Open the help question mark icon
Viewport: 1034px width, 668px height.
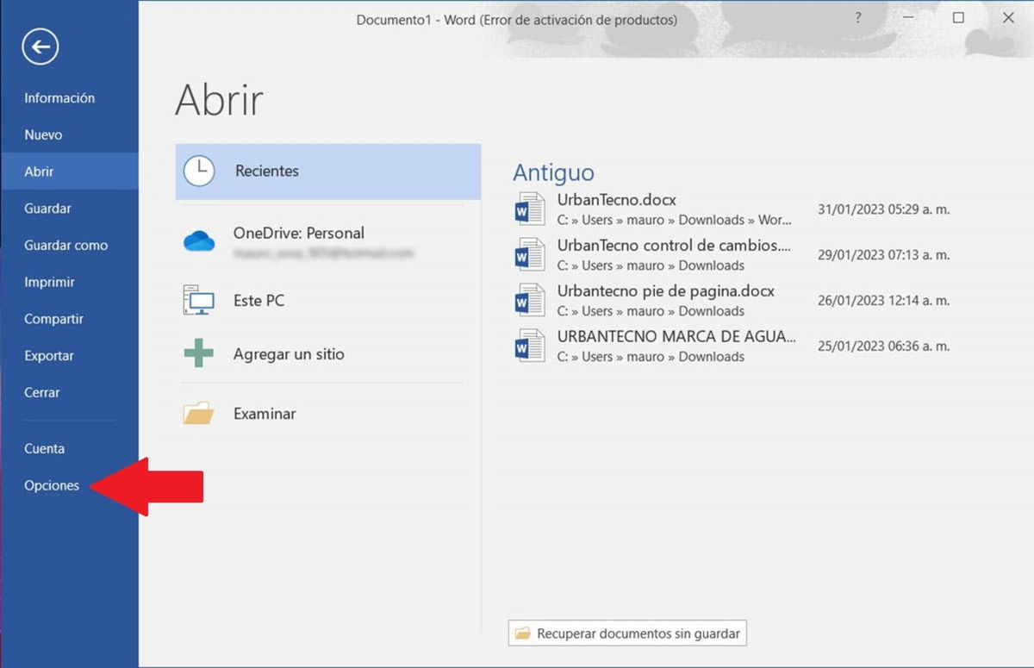(857, 17)
